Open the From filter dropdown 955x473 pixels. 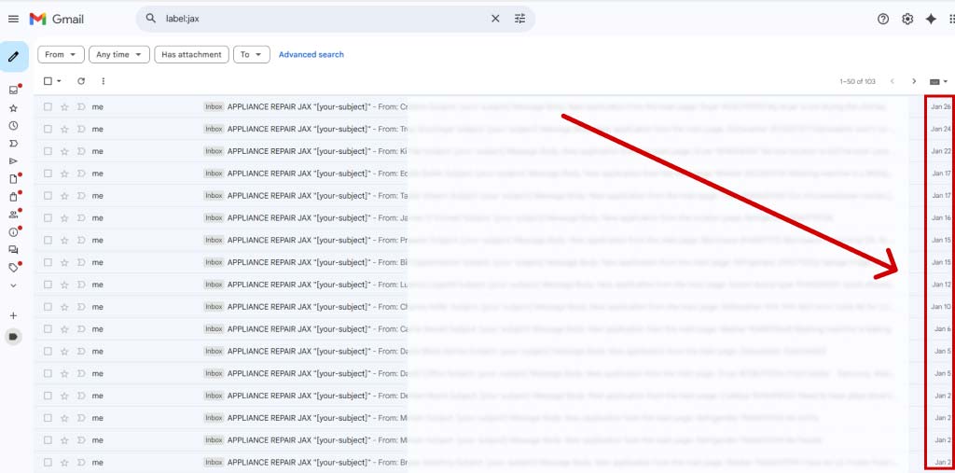61,55
